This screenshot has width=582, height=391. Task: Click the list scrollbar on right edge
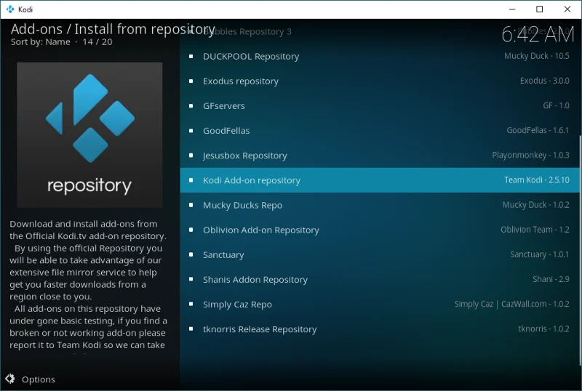click(x=580, y=251)
